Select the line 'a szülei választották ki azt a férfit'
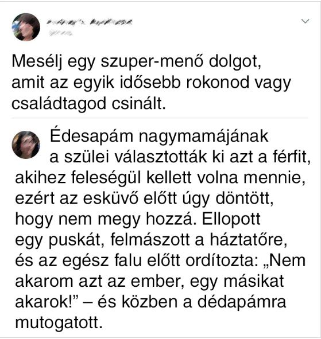321x339 pixels. (x=180, y=157)
